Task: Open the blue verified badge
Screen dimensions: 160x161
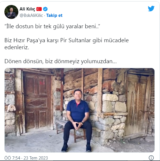Action: click(45, 9)
